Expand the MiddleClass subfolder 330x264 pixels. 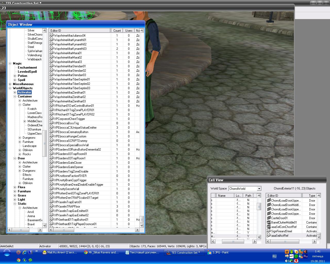point(25,121)
